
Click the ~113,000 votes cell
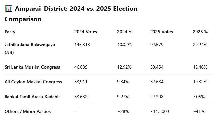tap(159, 111)
